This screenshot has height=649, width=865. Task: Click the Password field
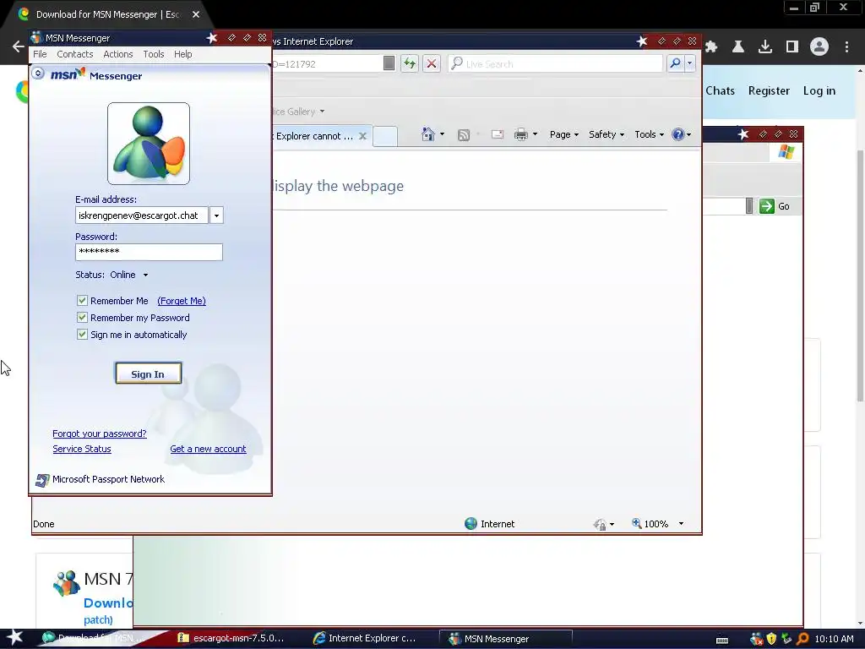(149, 252)
